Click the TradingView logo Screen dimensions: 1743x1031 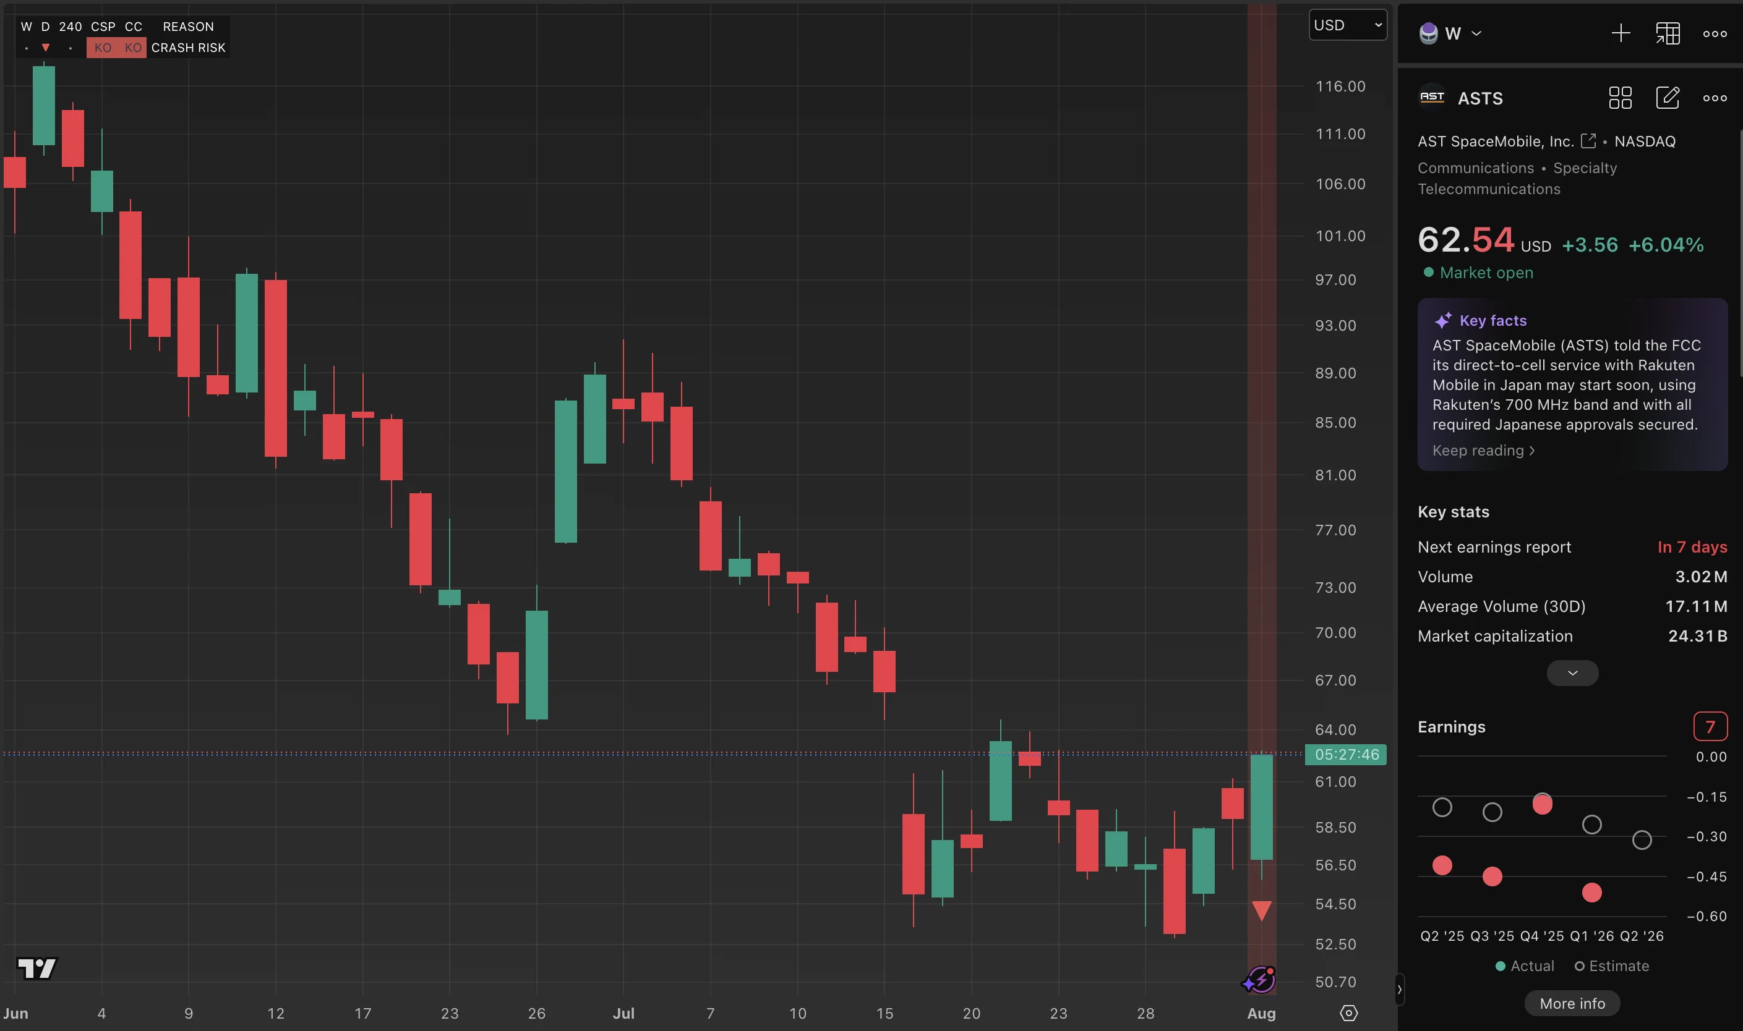(36, 968)
